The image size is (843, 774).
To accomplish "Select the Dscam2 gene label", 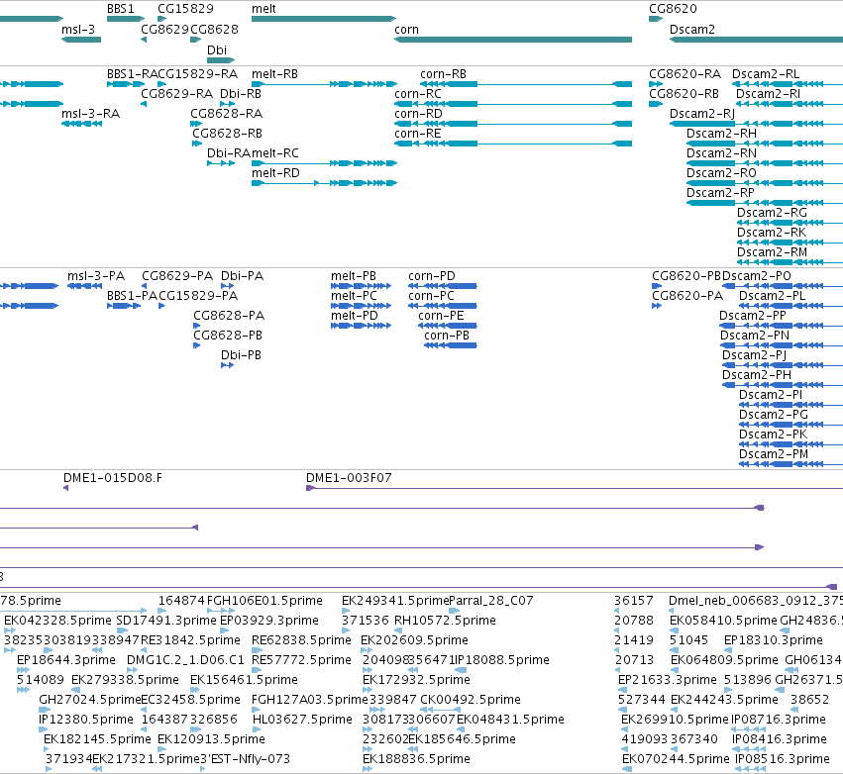I will pyautogui.click(x=691, y=30).
